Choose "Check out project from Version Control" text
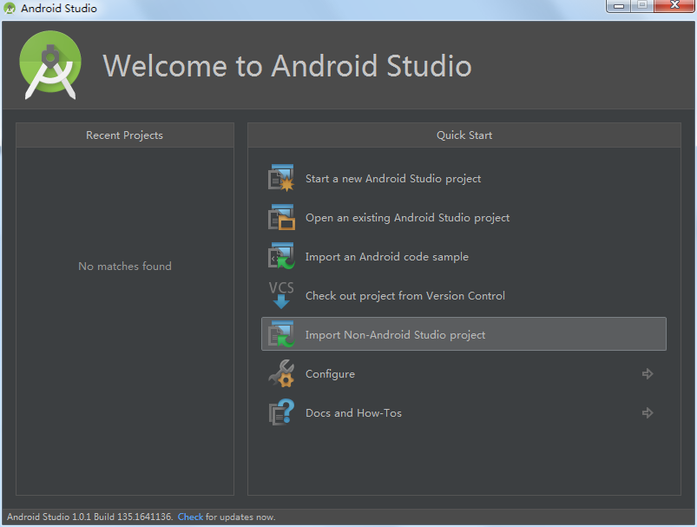The height and width of the screenshot is (527, 697). coord(404,296)
